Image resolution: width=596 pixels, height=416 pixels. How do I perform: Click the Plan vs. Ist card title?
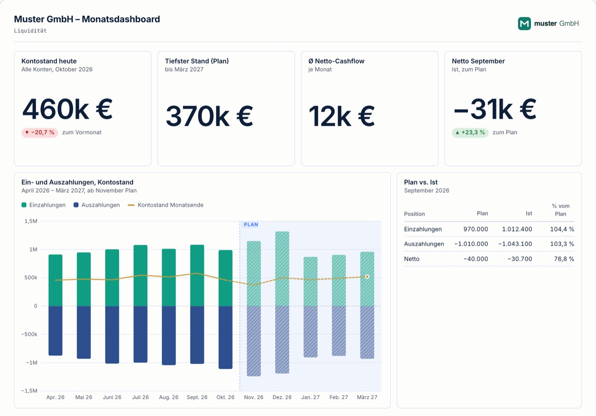421,182
